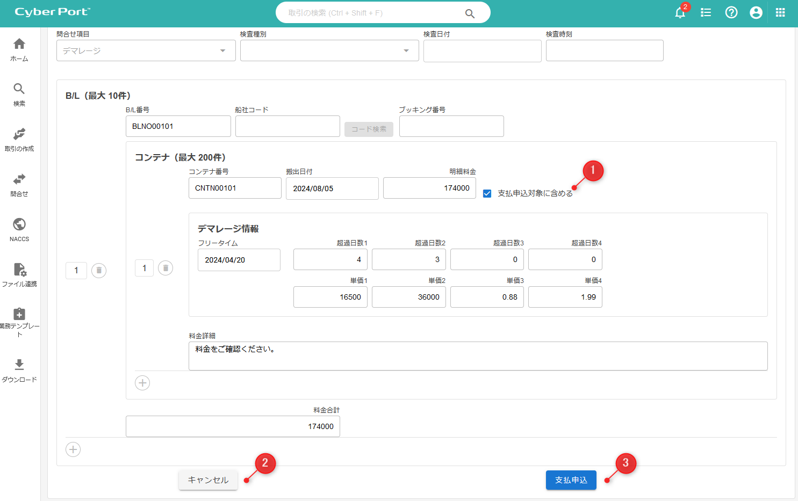Open ファイル連携 in the sidebar
798x501 pixels.
click(19, 275)
